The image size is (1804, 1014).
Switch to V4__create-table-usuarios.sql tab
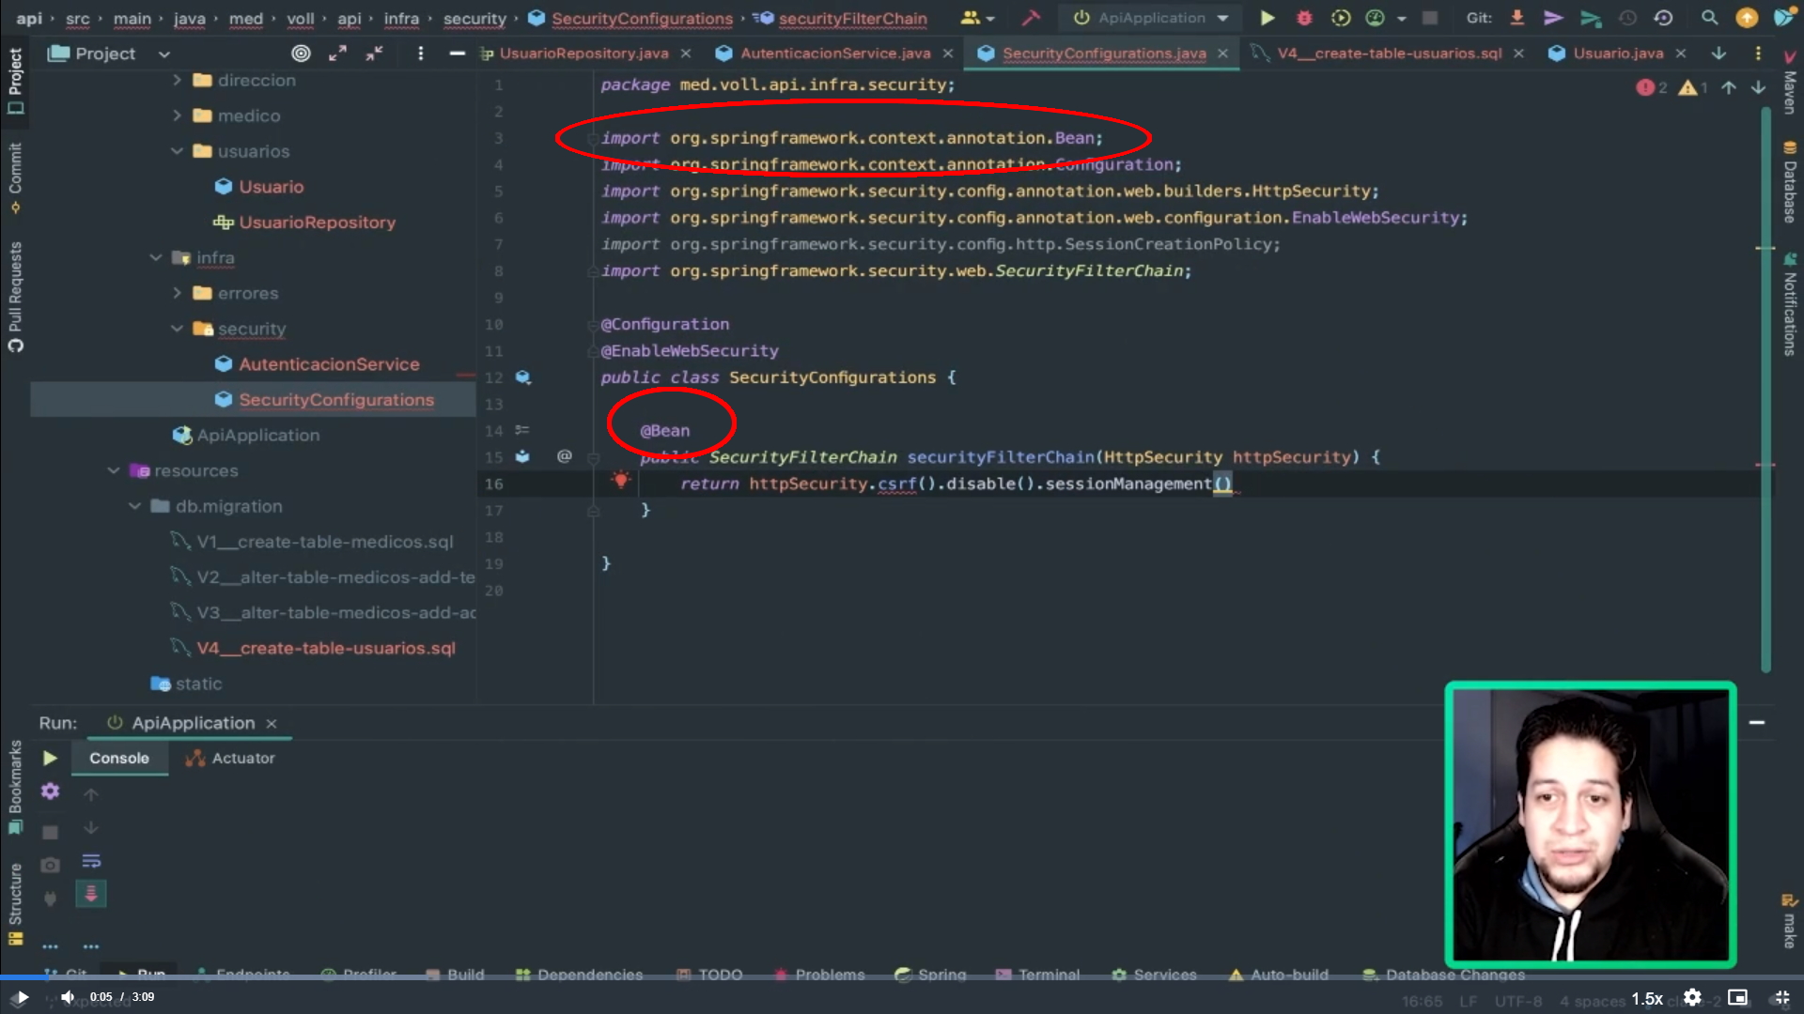[x=1389, y=54]
